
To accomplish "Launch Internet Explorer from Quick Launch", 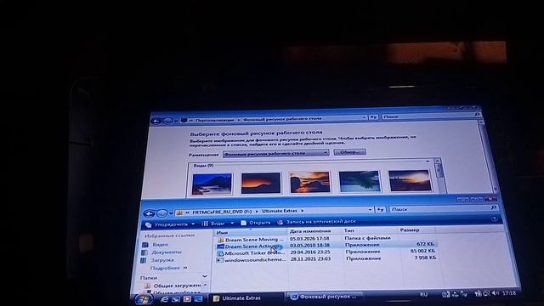I will pos(164,299).
